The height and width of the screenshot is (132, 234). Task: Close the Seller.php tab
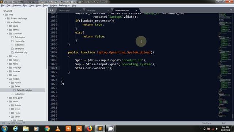(108, 11)
